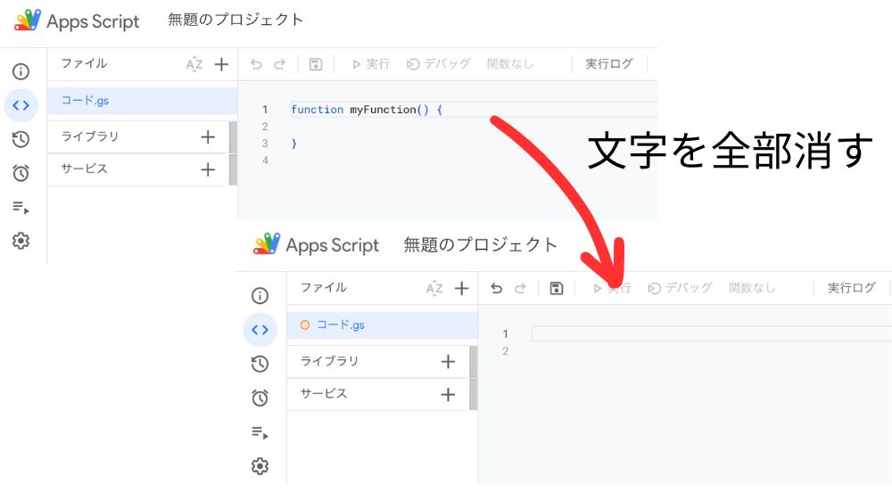The image size is (892, 501).
Task: Open Project Settings gear in empty-editor window
Action: pyautogui.click(x=260, y=466)
